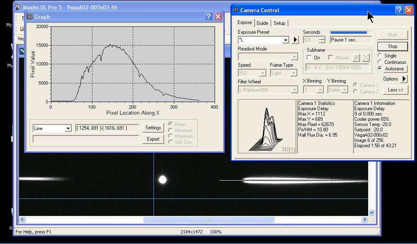The width and height of the screenshot is (417, 244).
Task: Click the "Half Flux Dia. = 6.95" statistic
Action: click(x=318, y=135)
